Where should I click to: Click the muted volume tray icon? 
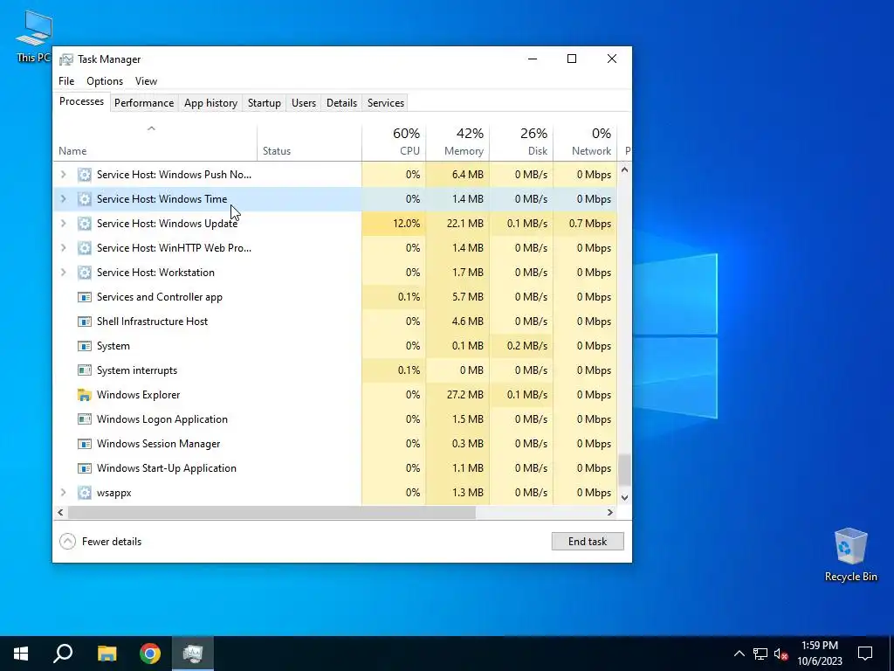[781, 654]
